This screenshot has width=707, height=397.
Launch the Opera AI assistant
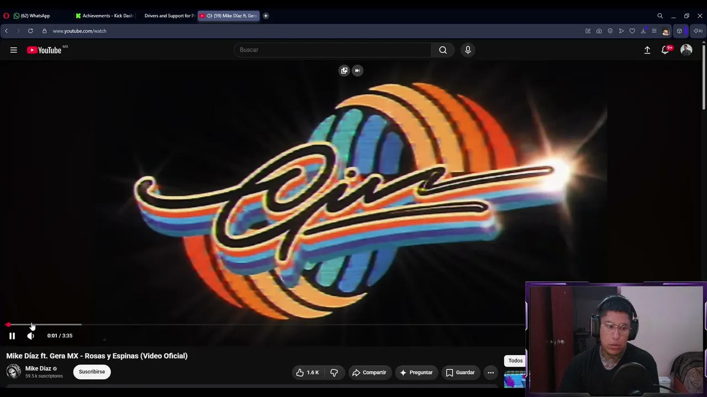[698, 31]
